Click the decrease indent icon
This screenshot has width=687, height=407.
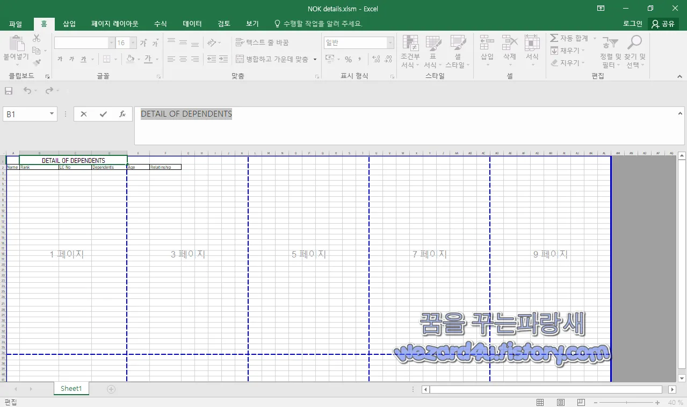211,59
